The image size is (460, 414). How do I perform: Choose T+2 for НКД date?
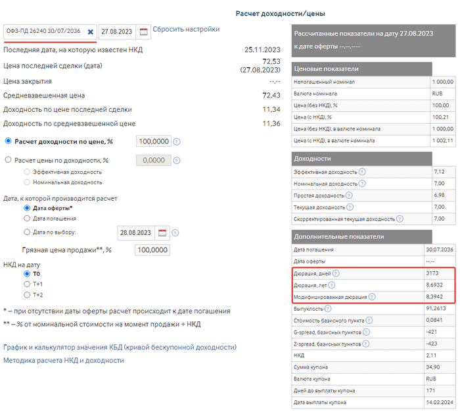[27, 295]
